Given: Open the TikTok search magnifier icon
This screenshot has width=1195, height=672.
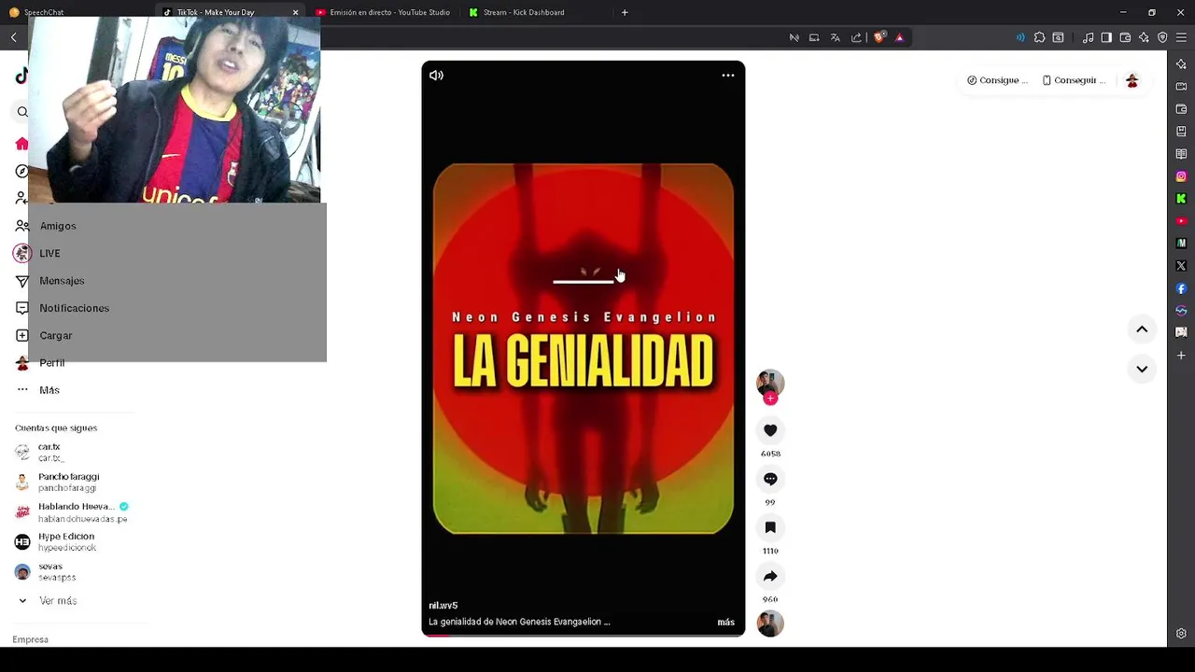Looking at the screenshot, I should pos(22,112).
